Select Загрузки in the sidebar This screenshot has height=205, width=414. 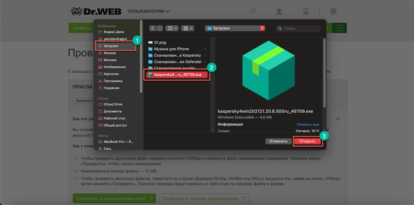116,46
